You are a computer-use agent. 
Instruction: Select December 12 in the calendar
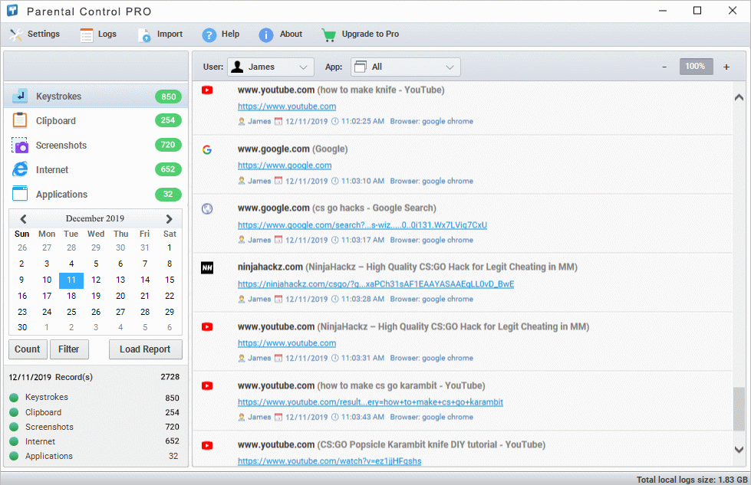[96, 280]
